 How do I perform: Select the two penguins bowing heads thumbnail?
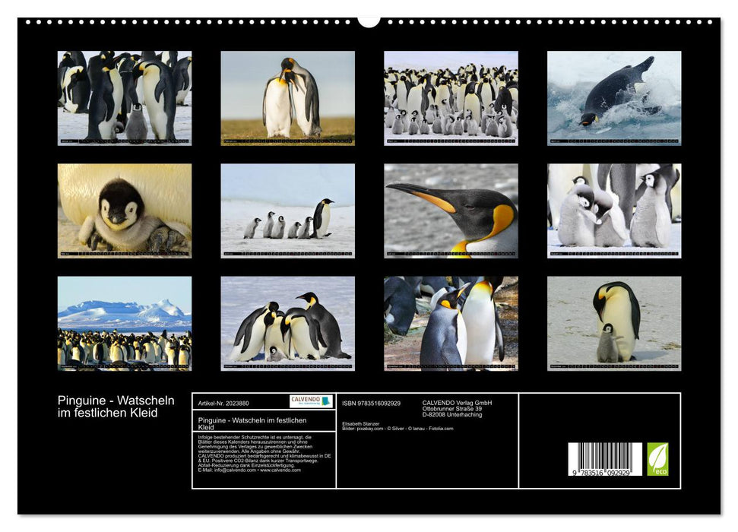point(289,100)
